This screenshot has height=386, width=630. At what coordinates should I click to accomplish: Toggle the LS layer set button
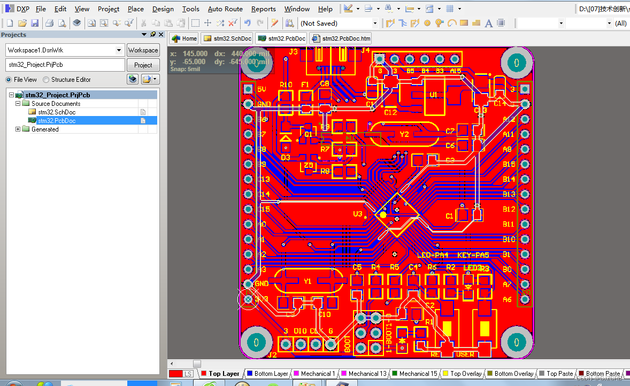[188, 374]
